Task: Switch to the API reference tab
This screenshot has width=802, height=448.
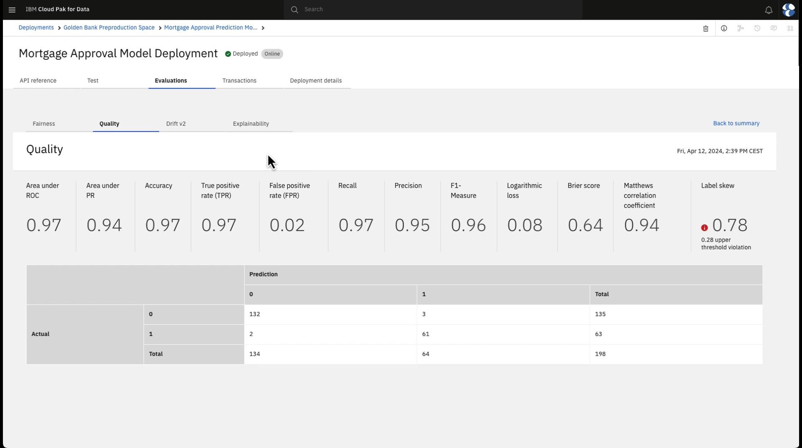Action: (x=38, y=81)
